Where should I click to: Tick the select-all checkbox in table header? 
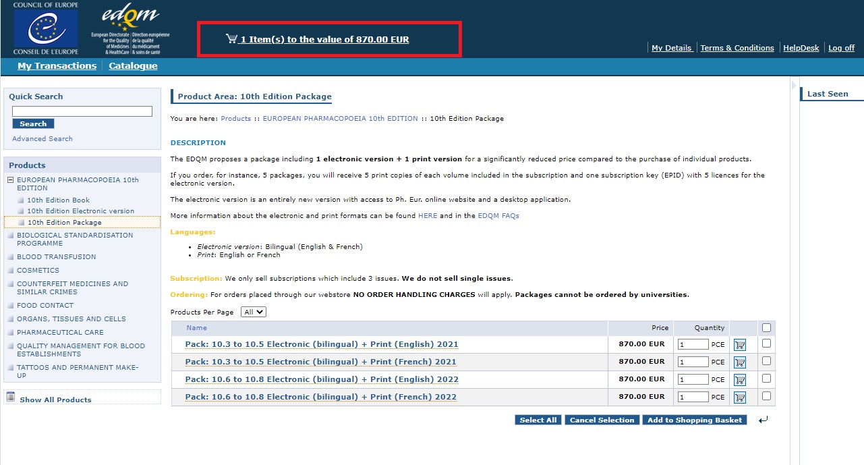point(766,328)
